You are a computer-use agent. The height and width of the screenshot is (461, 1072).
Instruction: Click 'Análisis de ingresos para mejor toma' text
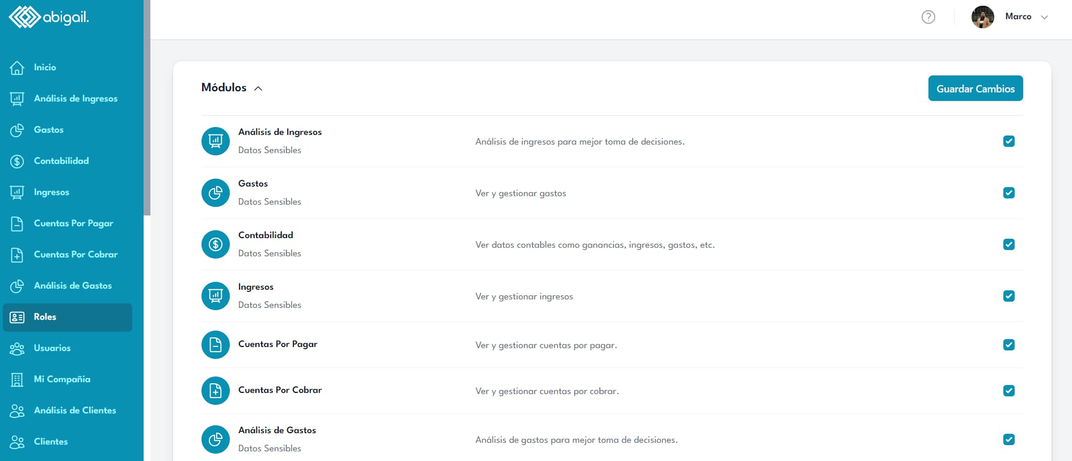(x=580, y=142)
